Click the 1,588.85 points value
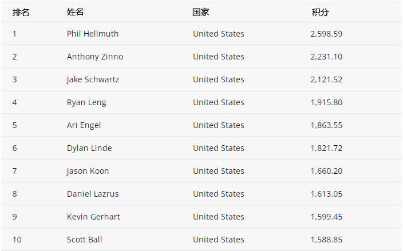 click(x=326, y=240)
